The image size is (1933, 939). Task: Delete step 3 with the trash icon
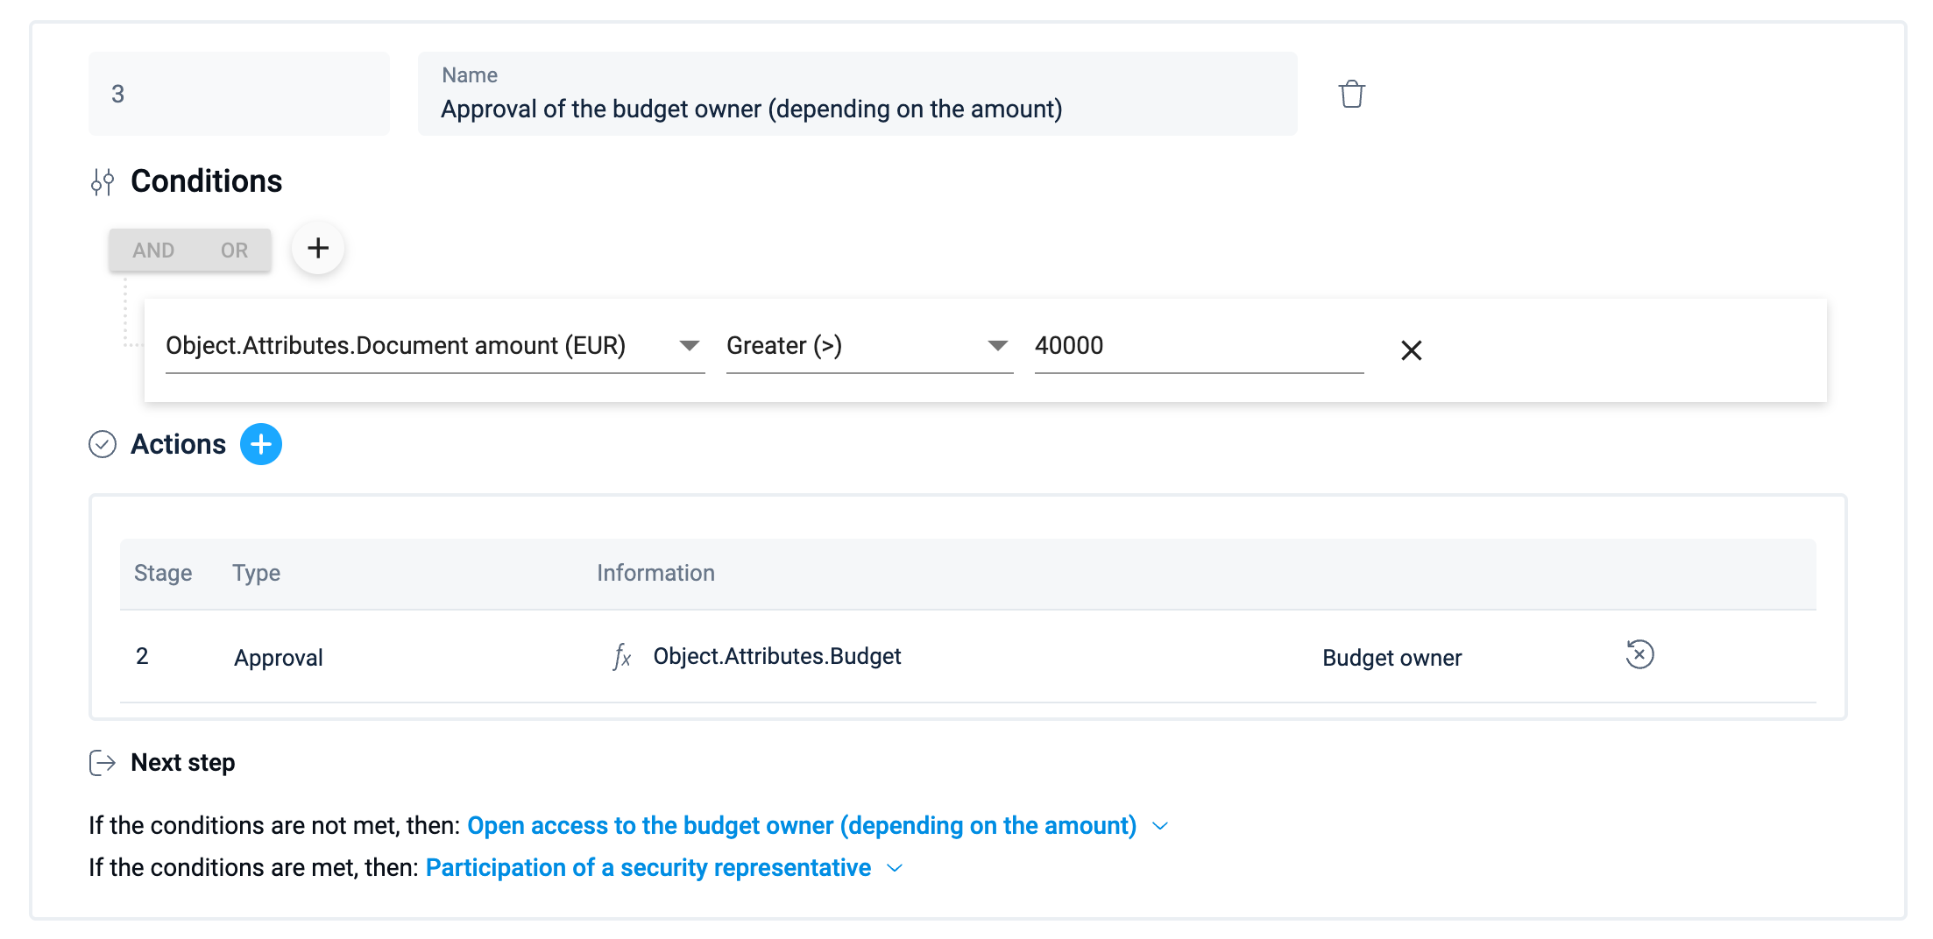pos(1351,94)
